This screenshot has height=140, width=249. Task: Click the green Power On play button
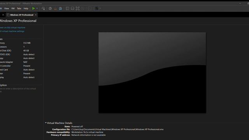(x=33, y=9)
